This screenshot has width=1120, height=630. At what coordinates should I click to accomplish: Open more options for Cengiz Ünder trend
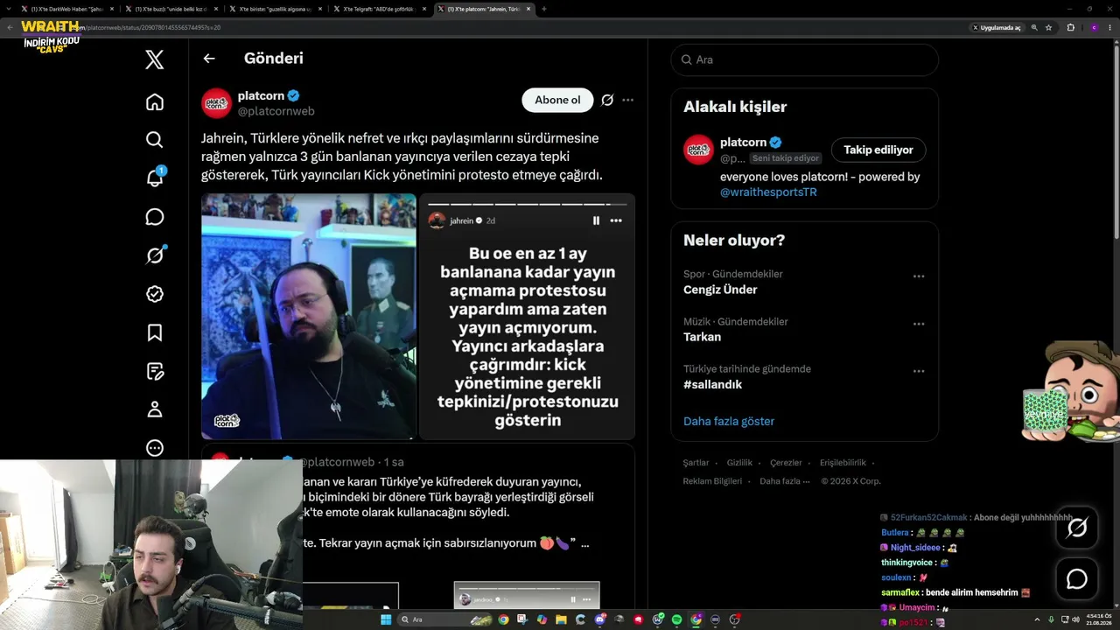tap(919, 276)
